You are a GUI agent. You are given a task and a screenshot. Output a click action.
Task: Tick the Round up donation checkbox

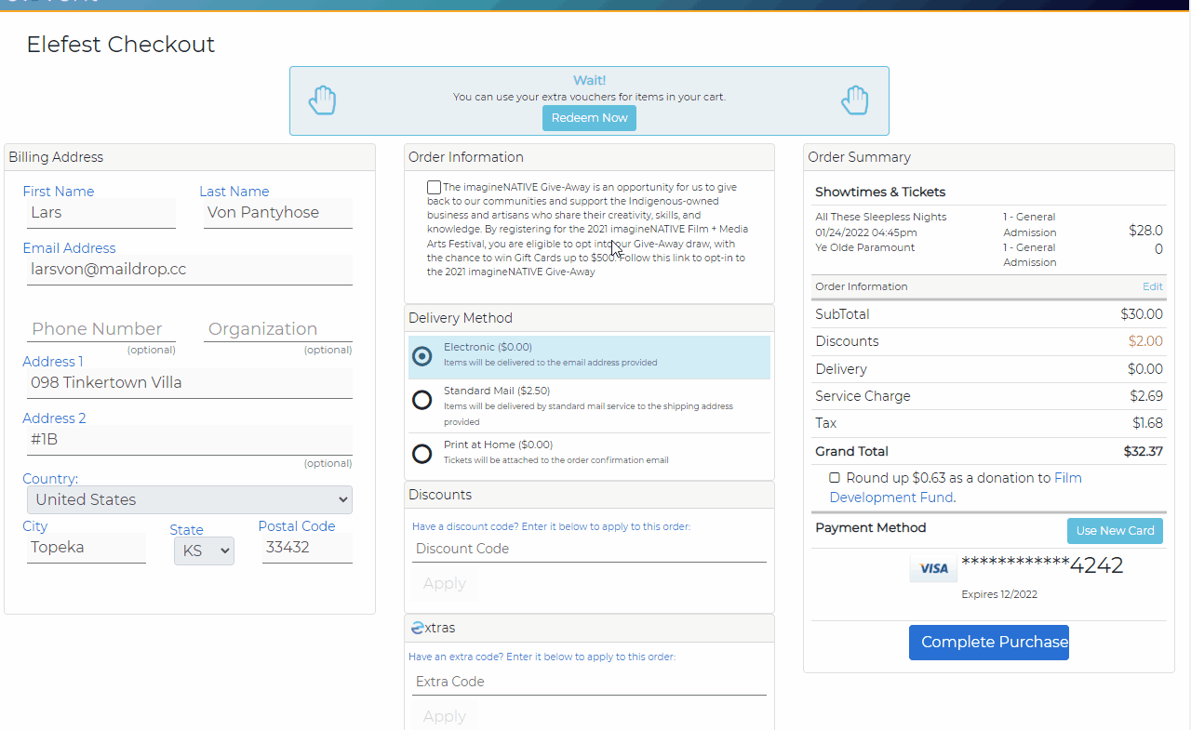pos(835,478)
